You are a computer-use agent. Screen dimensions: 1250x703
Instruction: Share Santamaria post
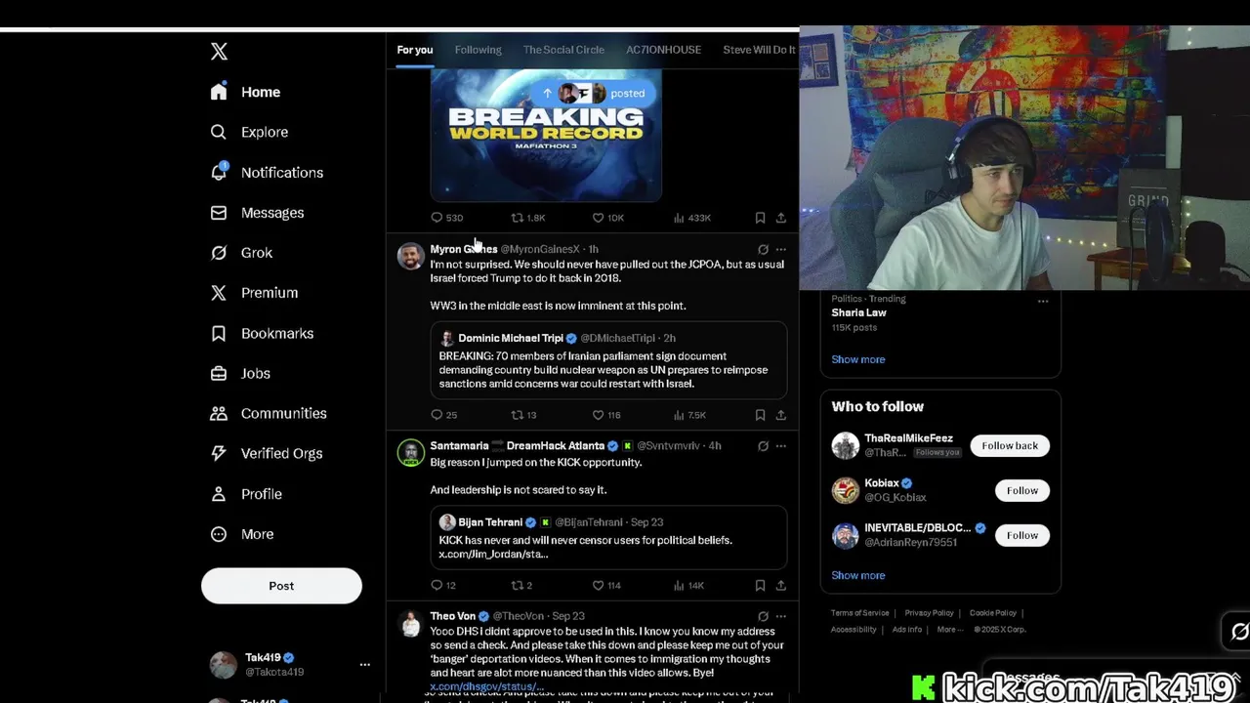780,586
